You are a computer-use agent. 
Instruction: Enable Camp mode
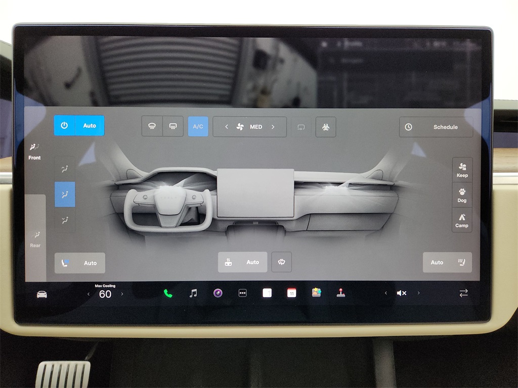coord(462,220)
